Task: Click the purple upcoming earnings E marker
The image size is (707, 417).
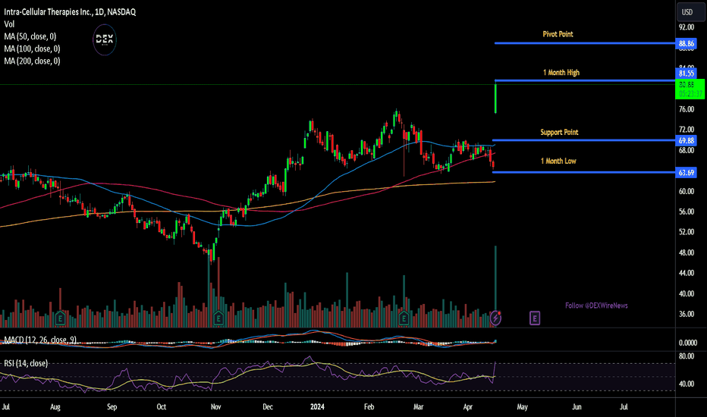Action: point(534,318)
